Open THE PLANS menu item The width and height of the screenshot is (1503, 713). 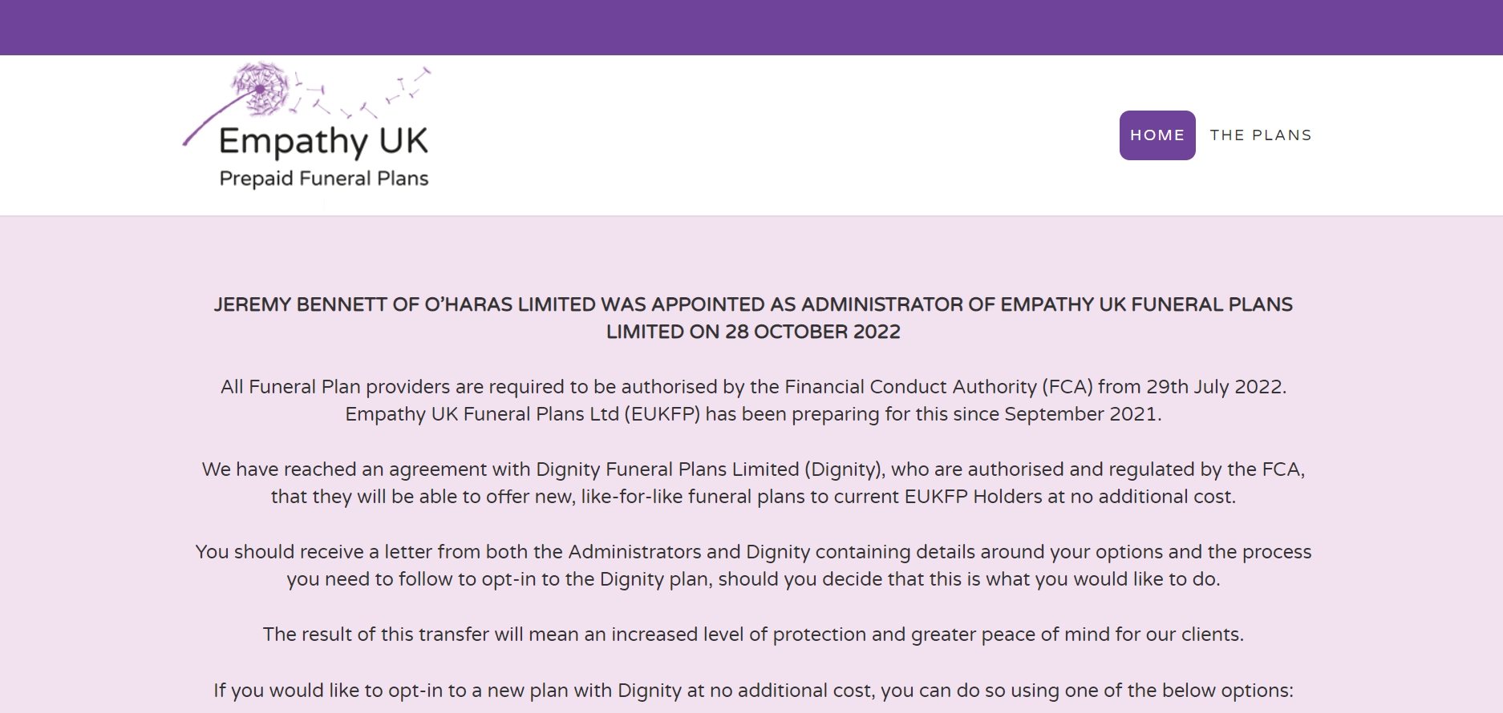(x=1261, y=135)
